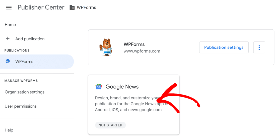
Task: Open Organization settings
Action: click(25, 92)
